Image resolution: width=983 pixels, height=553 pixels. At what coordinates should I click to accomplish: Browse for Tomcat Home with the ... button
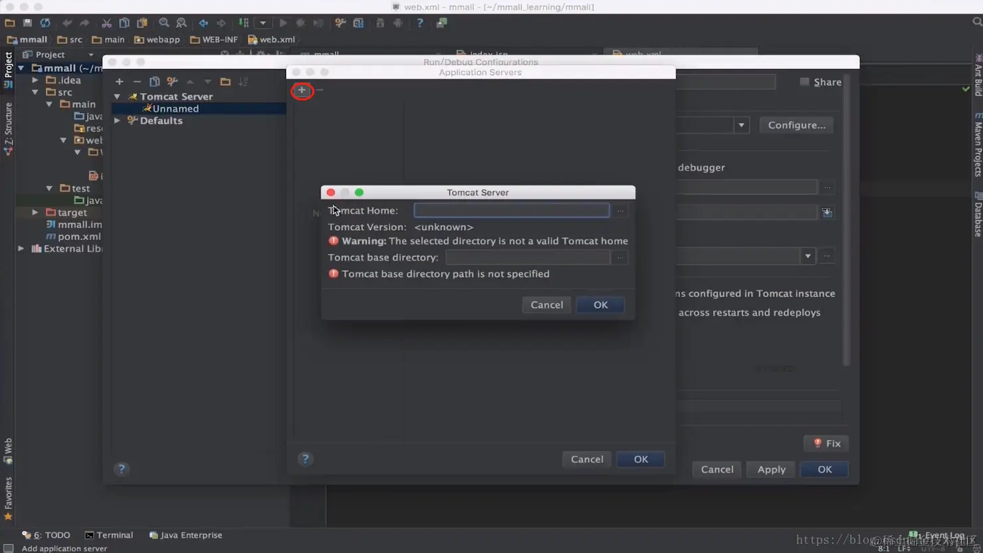(x=620, y=211)
